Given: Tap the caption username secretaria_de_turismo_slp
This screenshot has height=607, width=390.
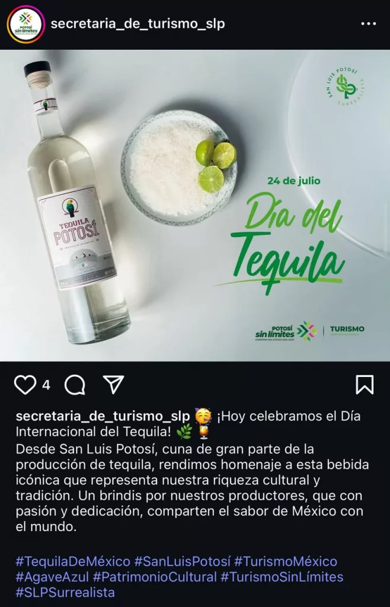Looking at the screenshot, I should click(103, 417).
